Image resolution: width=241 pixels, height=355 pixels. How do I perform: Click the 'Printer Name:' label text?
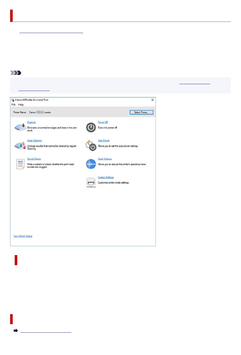[x=20, y=112]
